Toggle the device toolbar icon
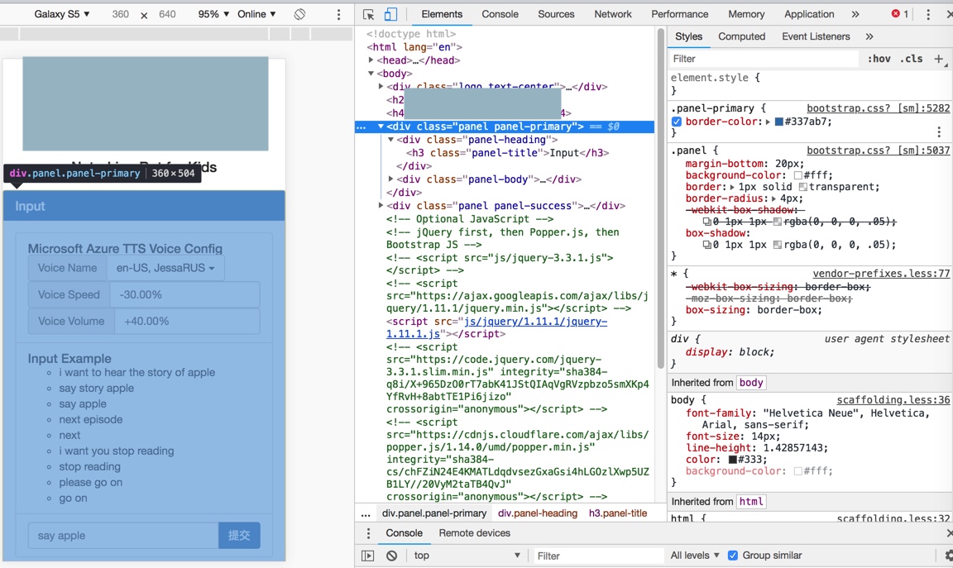The height and width of the screenshot is (568, 953). 390,14
